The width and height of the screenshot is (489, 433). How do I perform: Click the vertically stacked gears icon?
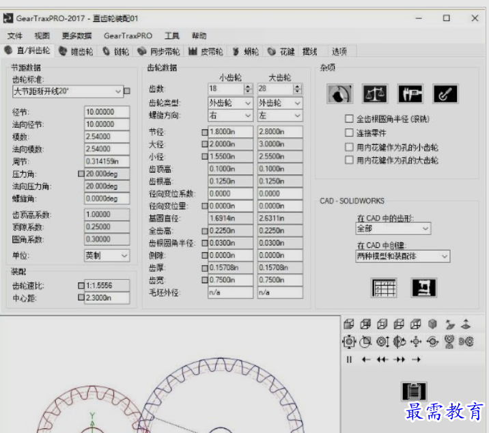(449, 342)
